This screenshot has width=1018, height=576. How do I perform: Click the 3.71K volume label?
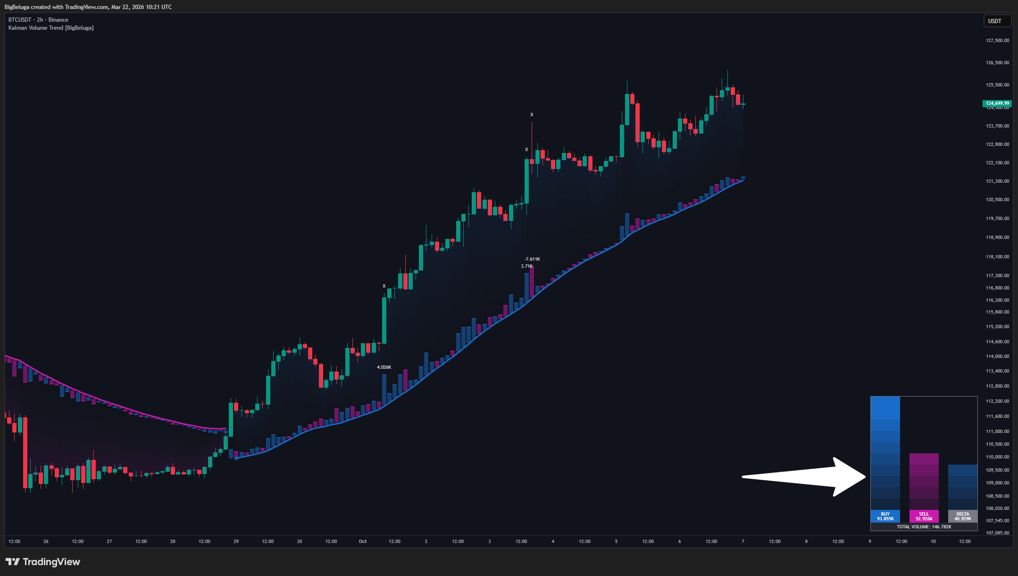tap(526, 266)
